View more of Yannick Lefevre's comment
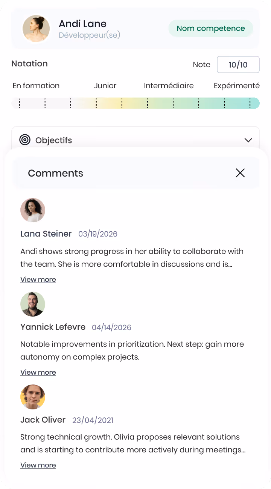The width and height of the screenshot is (271, 489). coord(38,372)
